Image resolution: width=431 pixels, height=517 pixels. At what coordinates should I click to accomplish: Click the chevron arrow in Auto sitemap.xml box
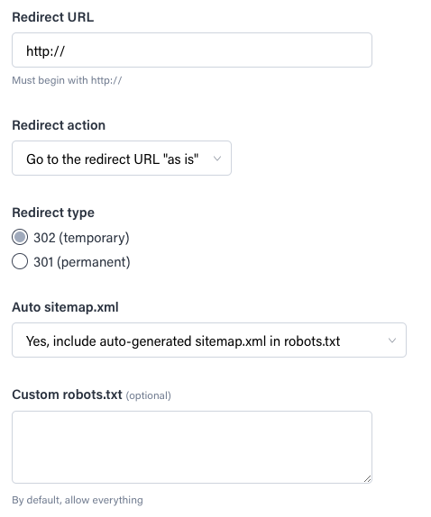[392, 340]
